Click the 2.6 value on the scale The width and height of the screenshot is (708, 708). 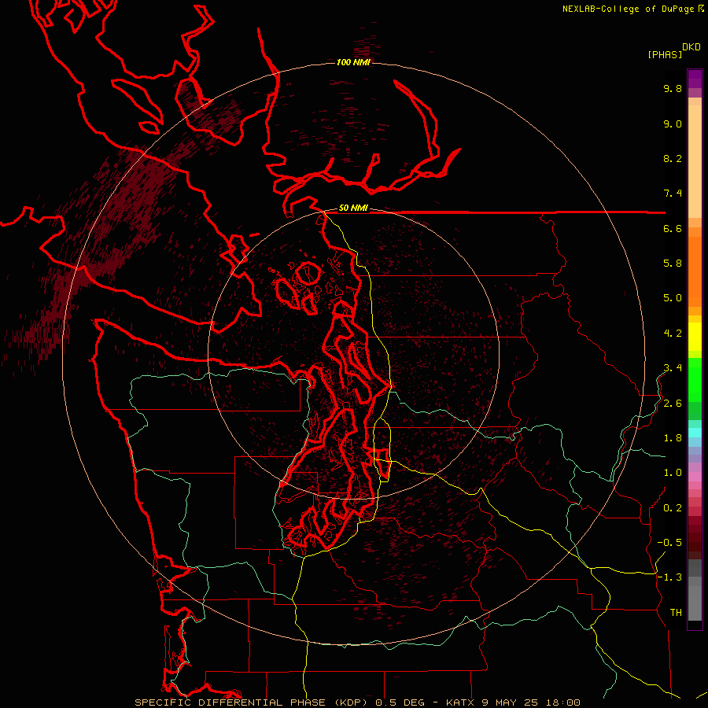coord(673,404)
